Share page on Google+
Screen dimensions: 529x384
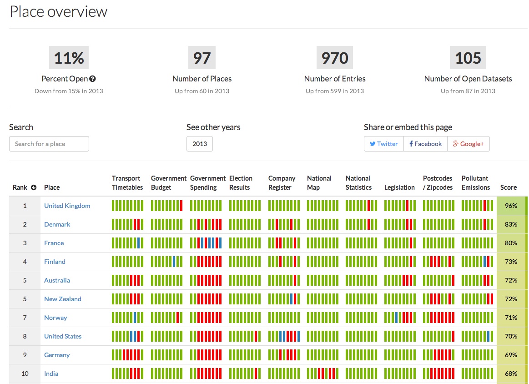[469, 144]
